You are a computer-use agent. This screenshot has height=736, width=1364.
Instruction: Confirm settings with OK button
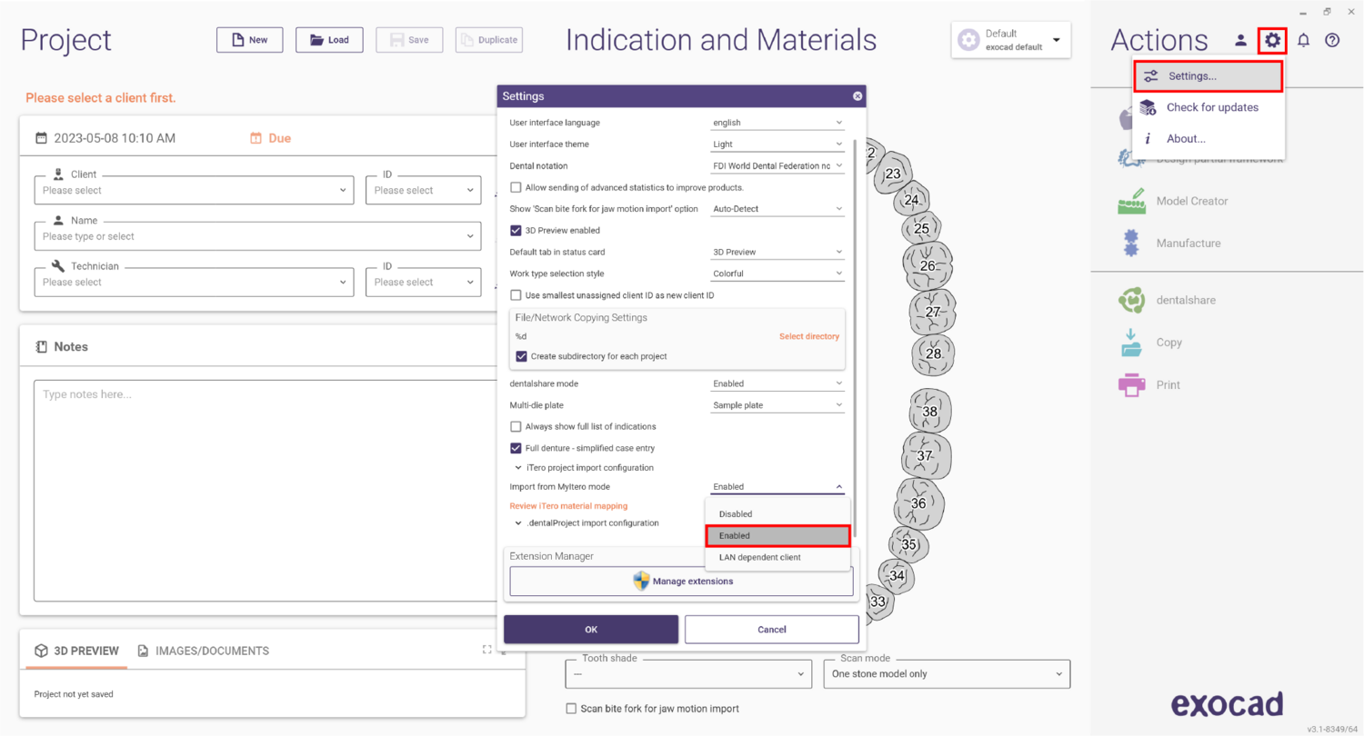point(591,629)
